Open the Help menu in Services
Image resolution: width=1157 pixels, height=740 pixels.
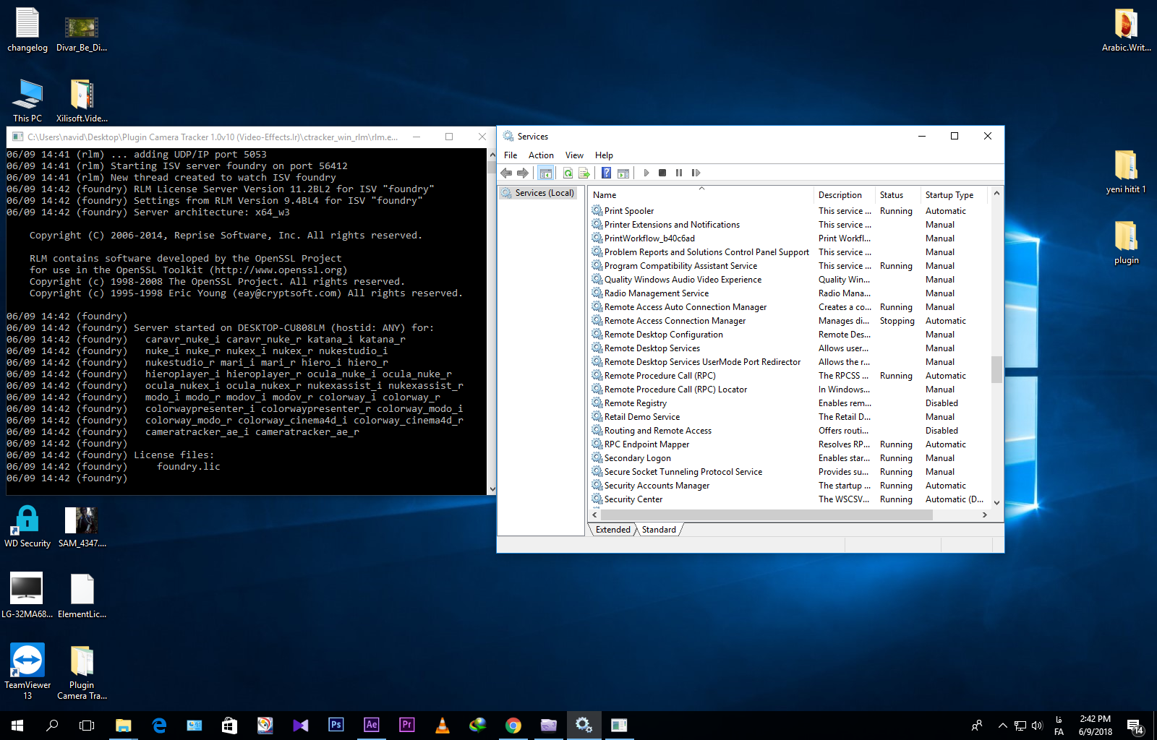[x=604, y=155]
